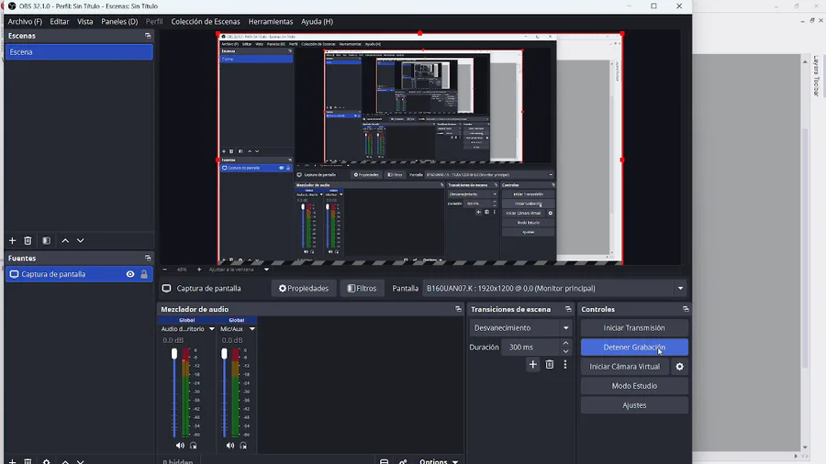Open virtual camera settings gear
The image size is (826, 464).
coord(679,367)
